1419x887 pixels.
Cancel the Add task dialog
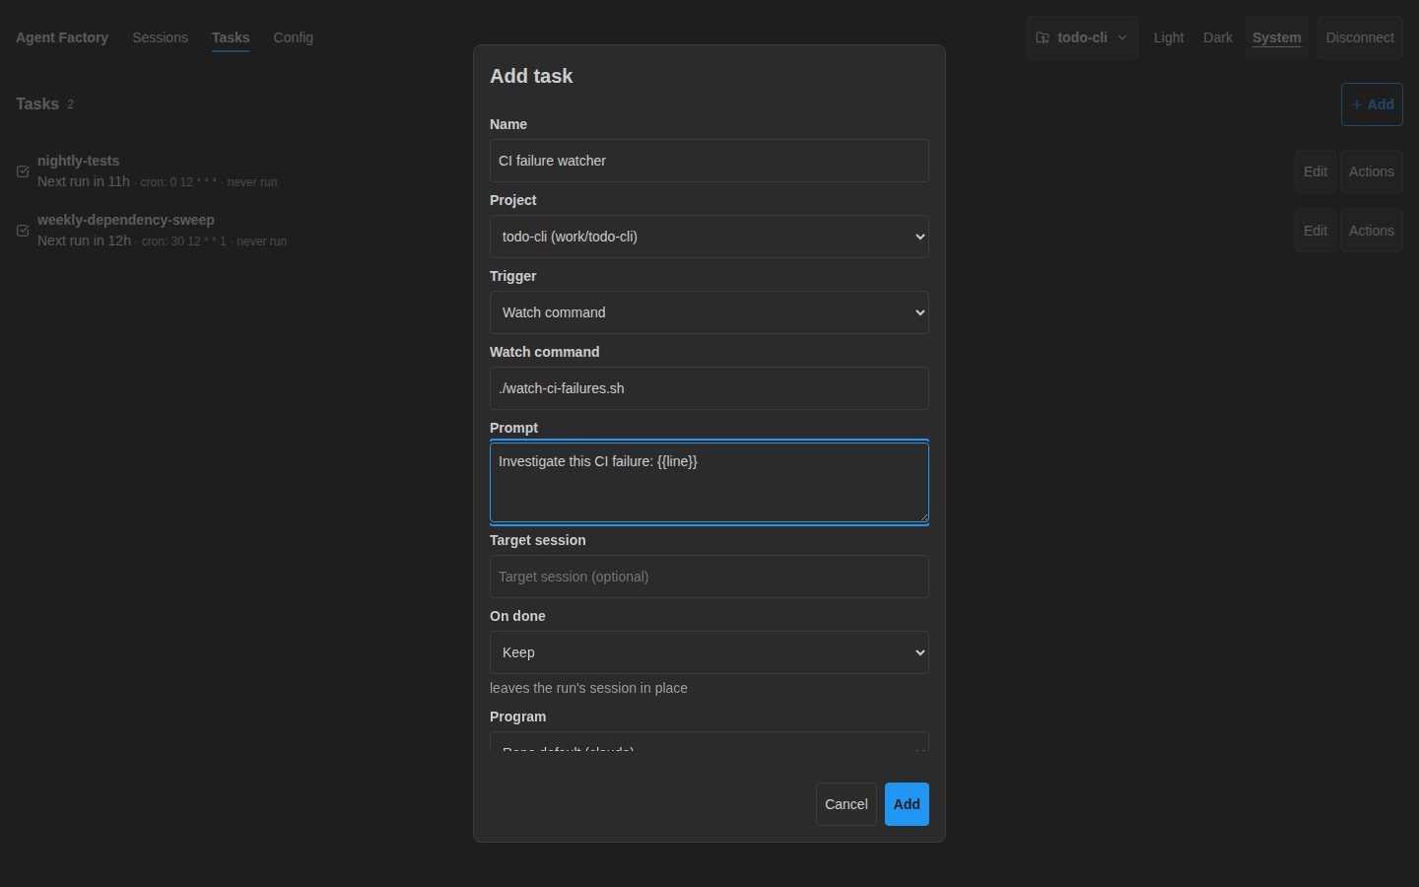pos(846,804)
